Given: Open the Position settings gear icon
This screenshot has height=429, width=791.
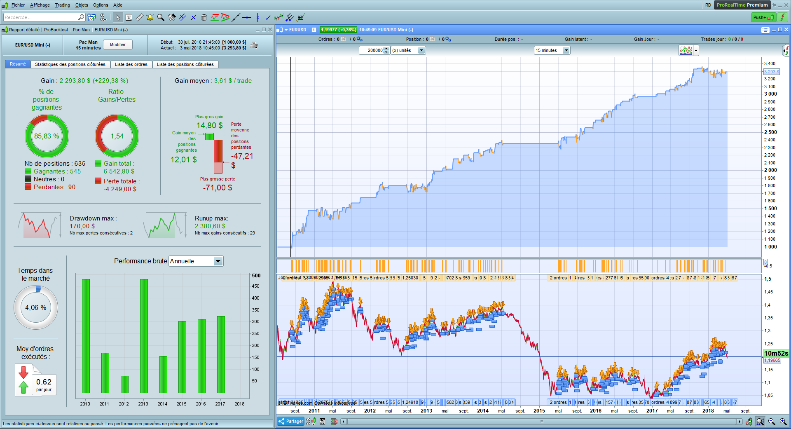Looking at the screenshot, I should click(448, 39).
